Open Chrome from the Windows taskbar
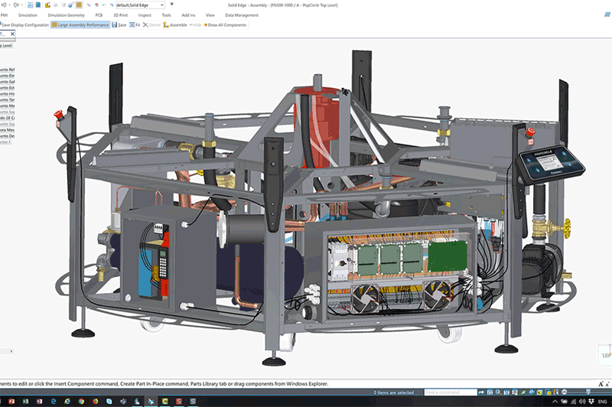The width and height of the screenshot is (612, 407). pyautogui.click(x=81, y=401)
